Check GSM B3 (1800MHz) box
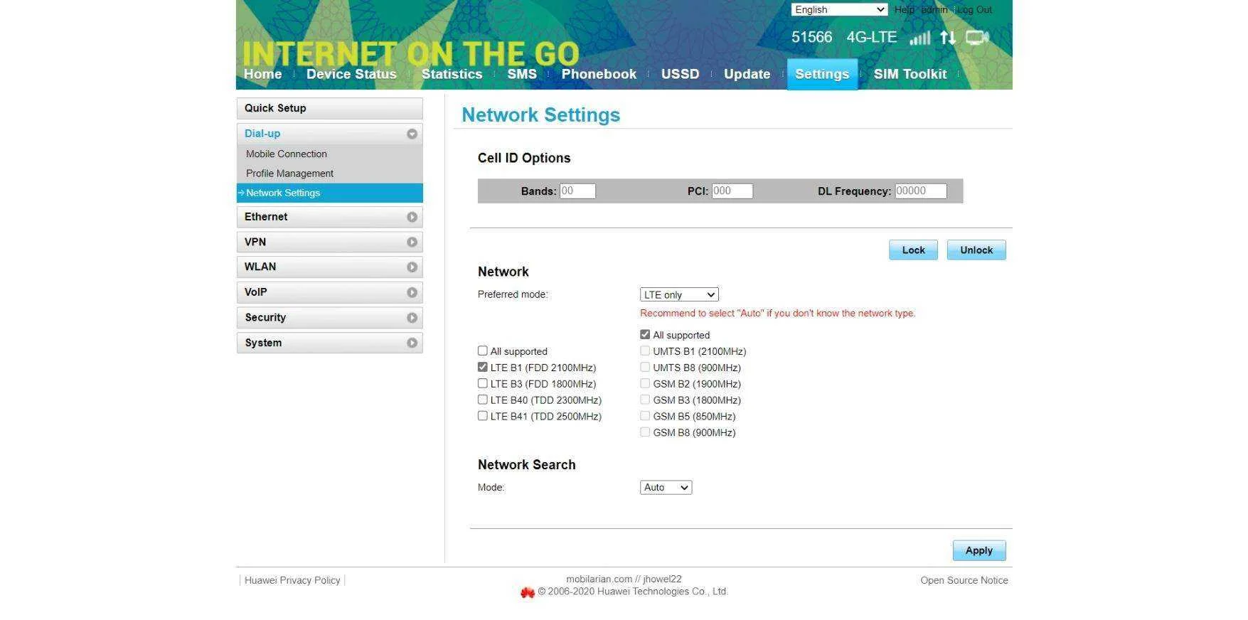The height and width of the screenshot is (620, 1248). [645, 400]
